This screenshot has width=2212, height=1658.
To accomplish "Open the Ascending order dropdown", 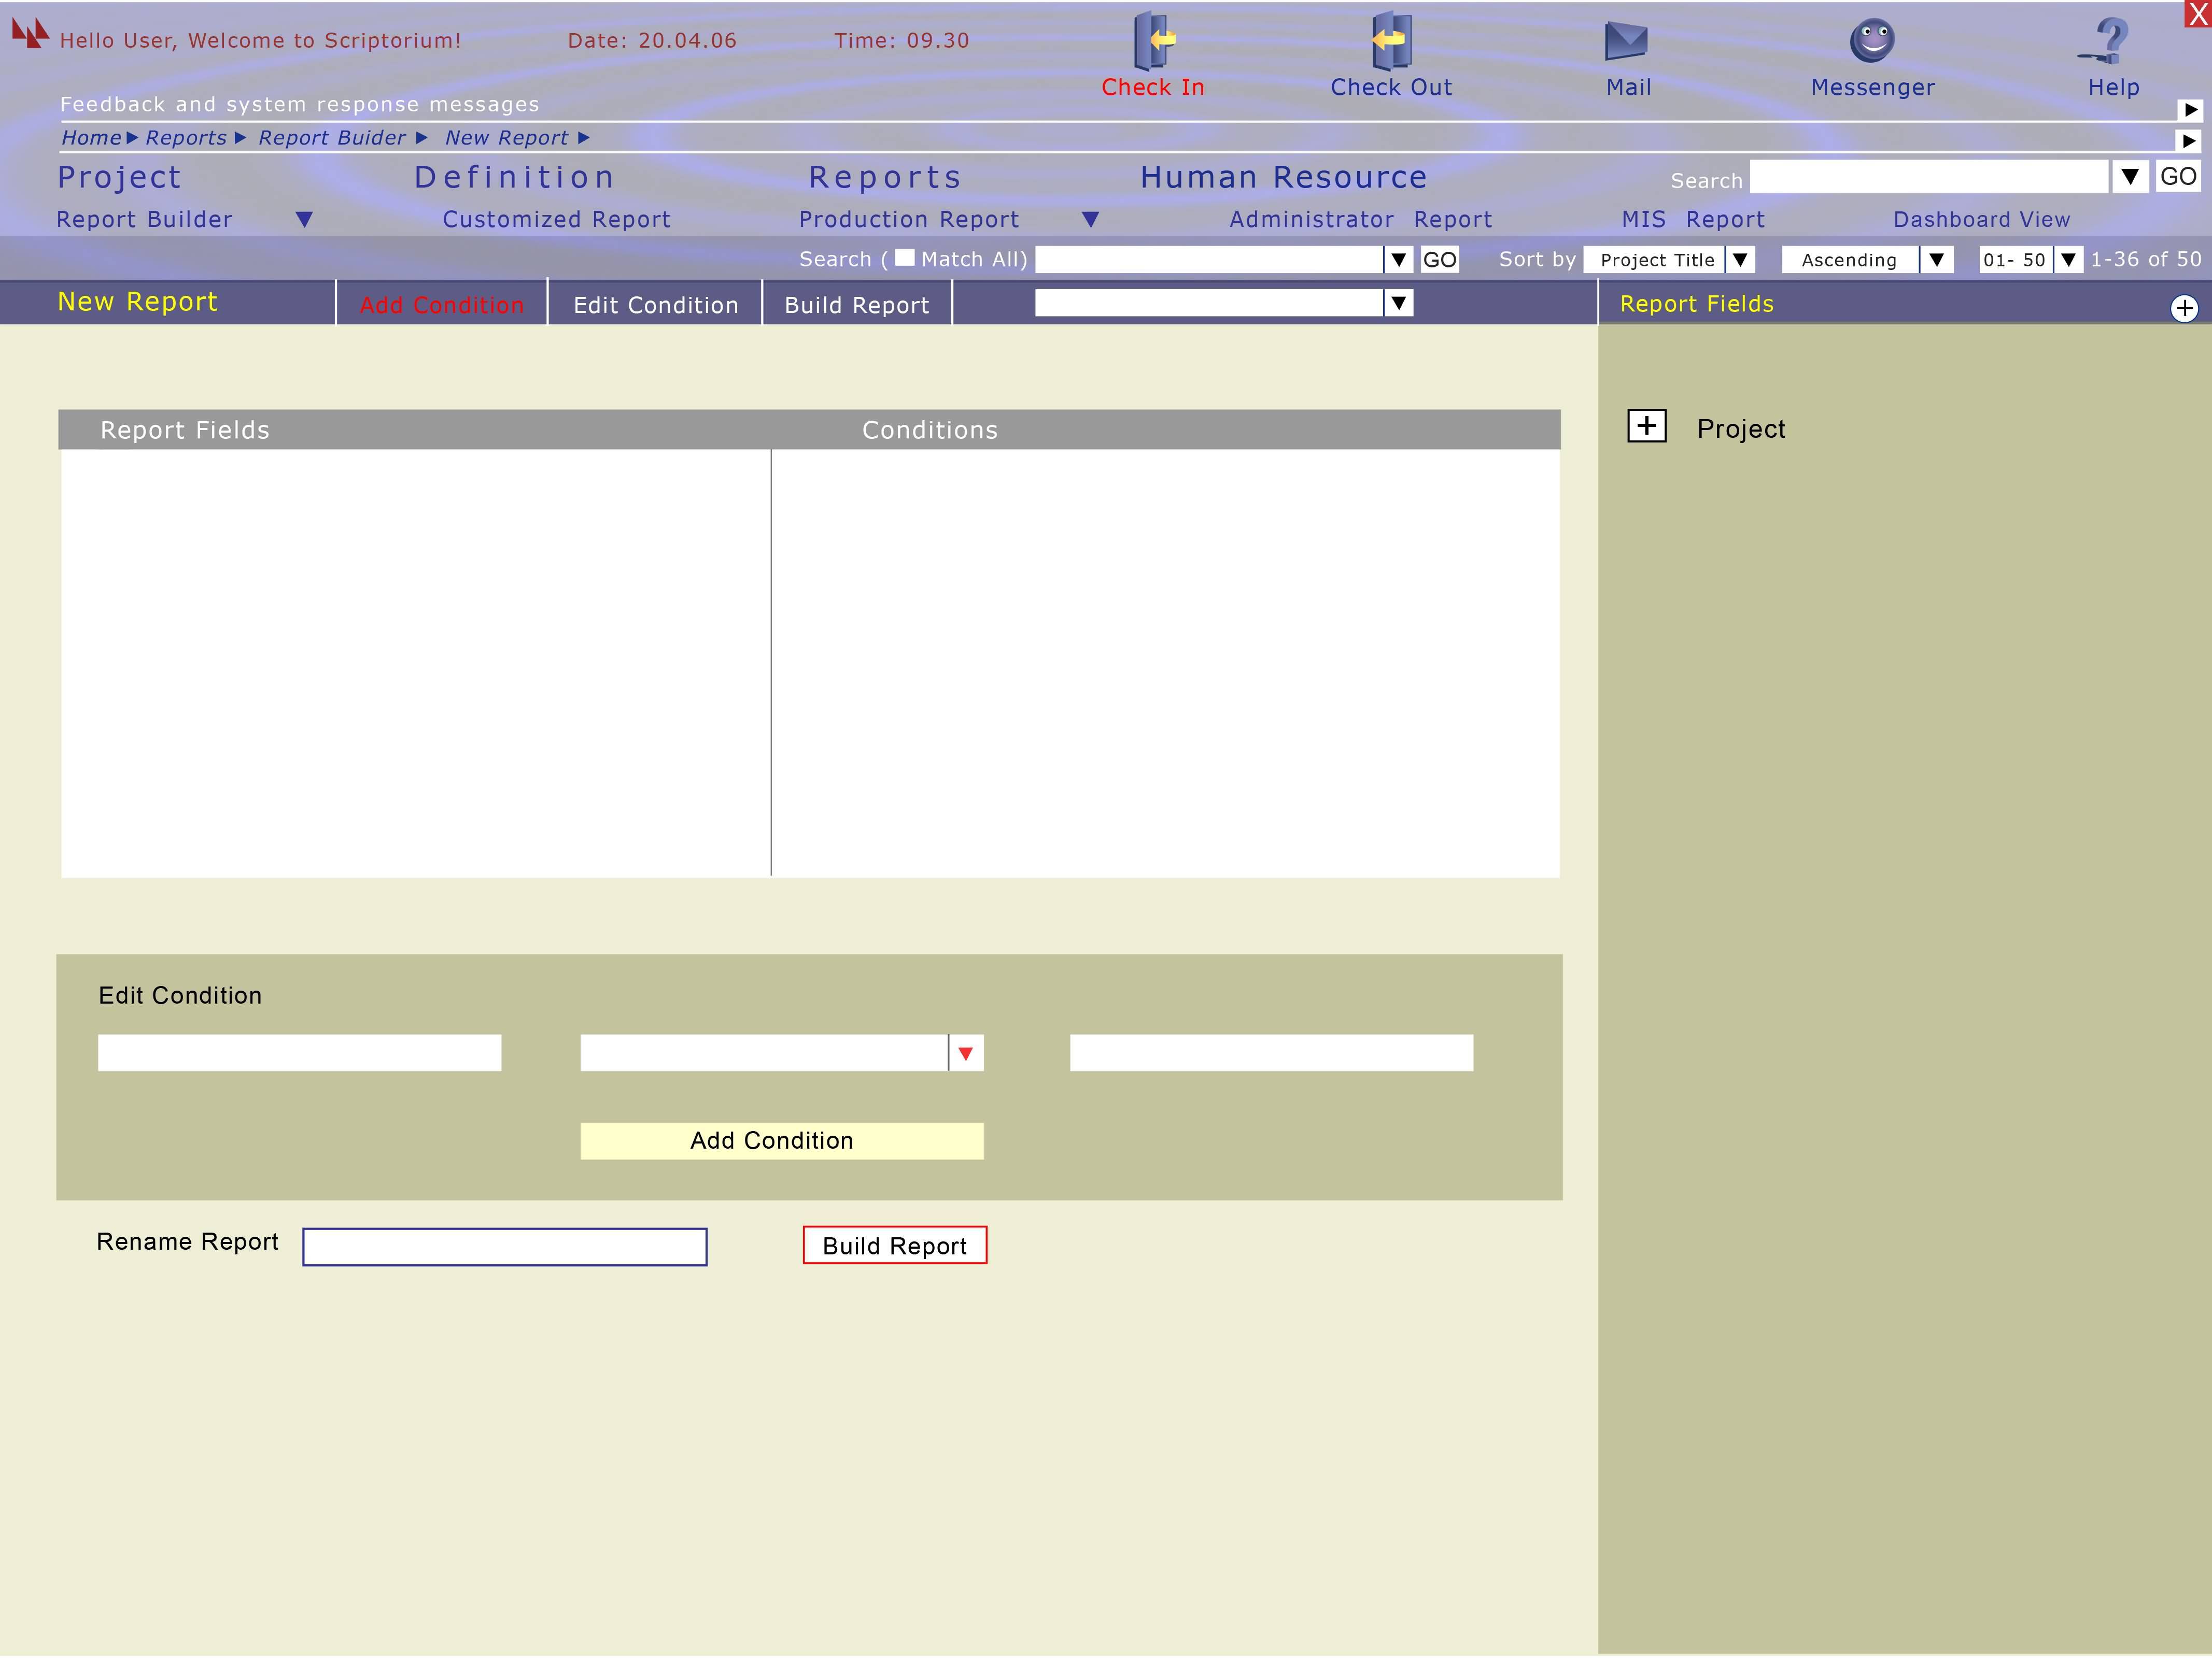I will pyautogui.click(x=1936, y=260).
